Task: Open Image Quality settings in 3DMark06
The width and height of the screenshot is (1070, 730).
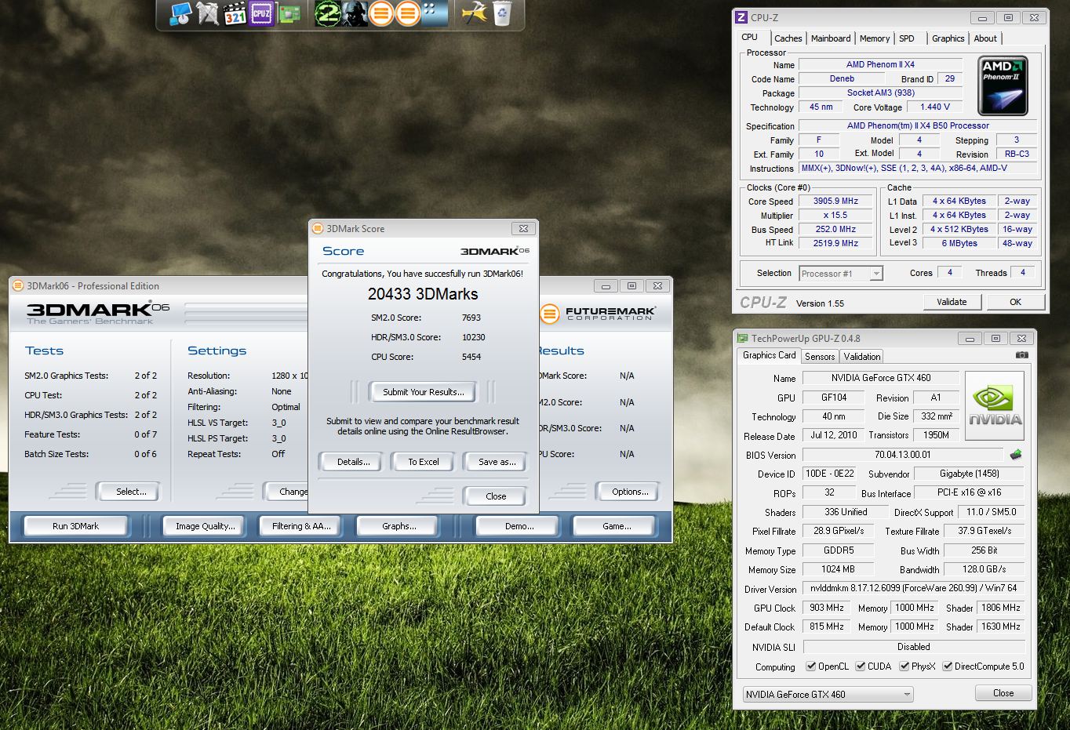Action: 205,526
